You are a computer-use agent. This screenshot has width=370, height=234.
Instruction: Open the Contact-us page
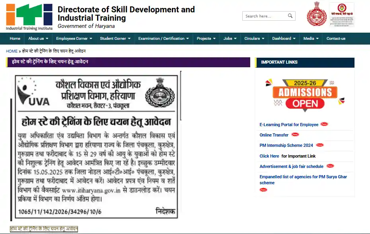point(336,39)
